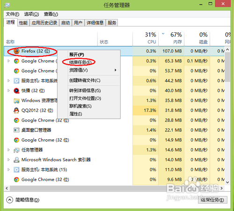Screen dimensions: 234x211
Task: Expand the Google Chrome 65.3 MB process group
Action: click(x=8, y=61)
